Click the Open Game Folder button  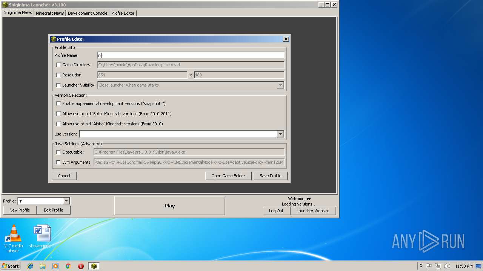(x=228, y=176)
